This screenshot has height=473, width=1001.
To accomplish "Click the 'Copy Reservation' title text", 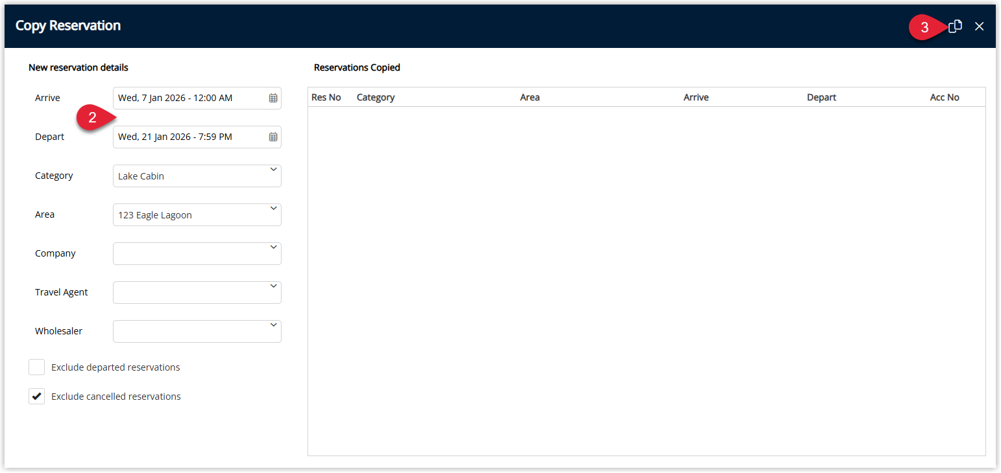I will tap(68, 26).
